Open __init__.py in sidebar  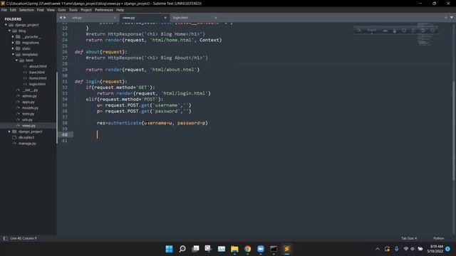coord(30,90)
